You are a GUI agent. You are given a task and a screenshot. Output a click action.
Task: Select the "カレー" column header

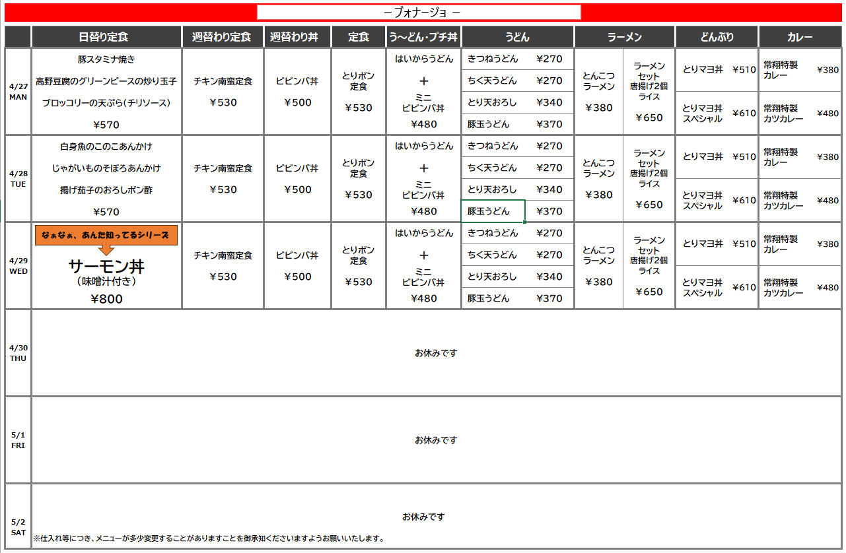[800, 37]
